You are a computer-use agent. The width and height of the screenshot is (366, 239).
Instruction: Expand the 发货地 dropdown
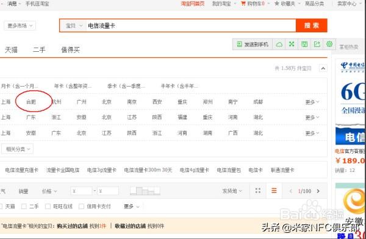pos(232,191)
